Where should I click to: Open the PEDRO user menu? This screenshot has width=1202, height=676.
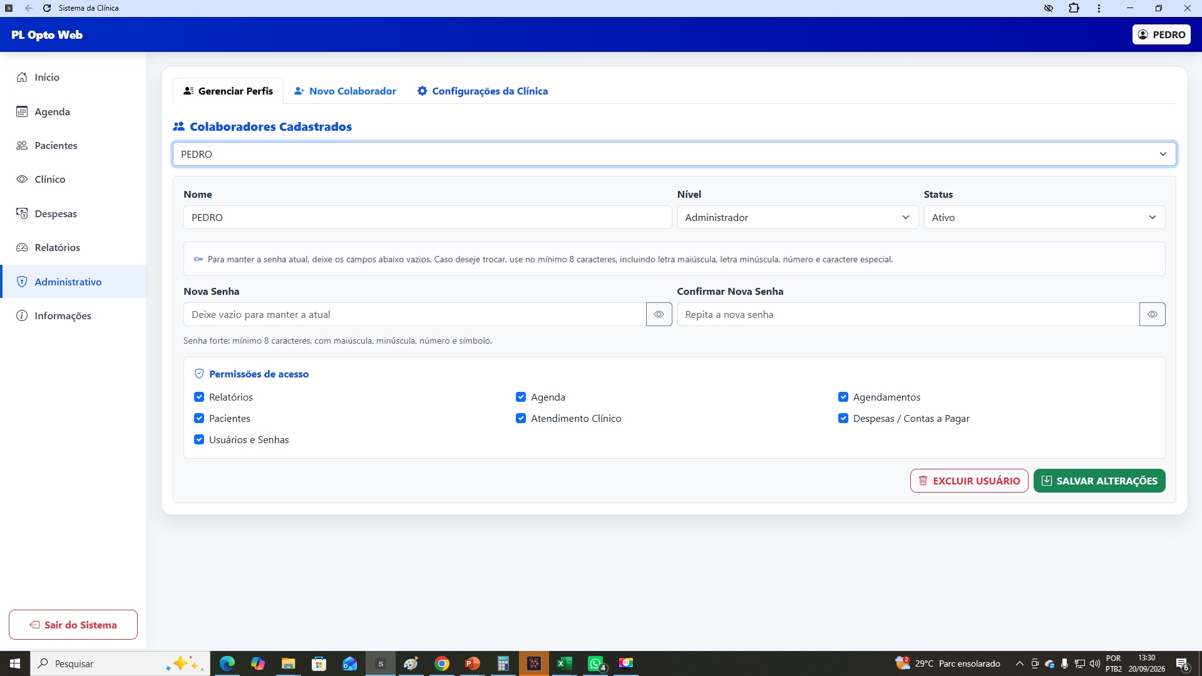pyautogui.click(x=1161, y=34)
